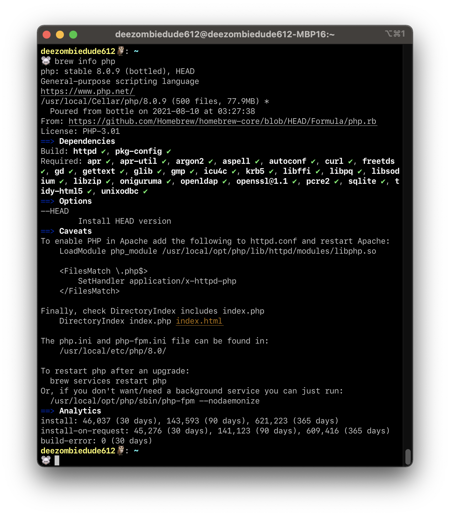Screen dimensions: 450x516
Task: Click the 'LoadModule php_module' line
Action: click(x=218, y=251)
